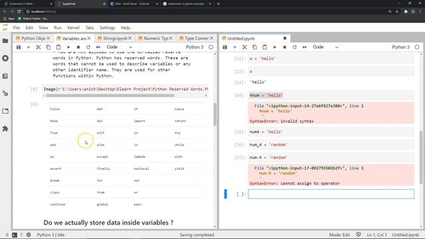Open the Commands palette sidebar icon
Image resolution: width=425 pixels, height=239 pixels.
[5, 76]
